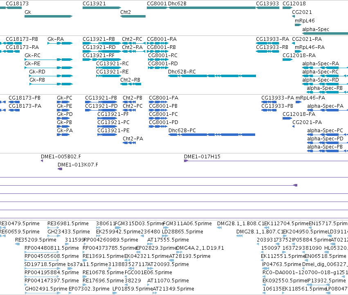Viewport: 348px width, 295px height.
Task: Click the CG8001-PC protein label
Action: tap(163, 114)
